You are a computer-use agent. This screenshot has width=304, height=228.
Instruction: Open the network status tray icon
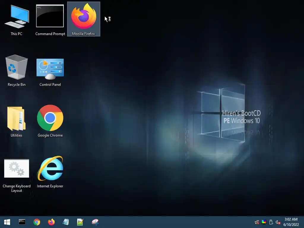(x=257, y=222)
